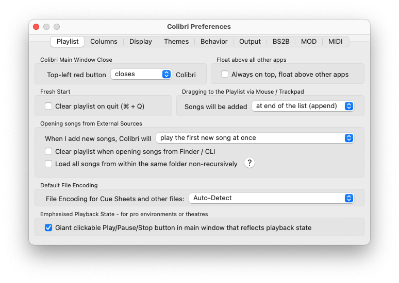Open the red button 'closes' dropdown
Viewport: 399px width, 283px height.
[x=141, y=74]
